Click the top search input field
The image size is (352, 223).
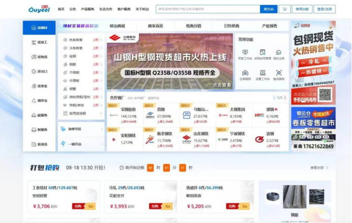[x=208, y=9]
